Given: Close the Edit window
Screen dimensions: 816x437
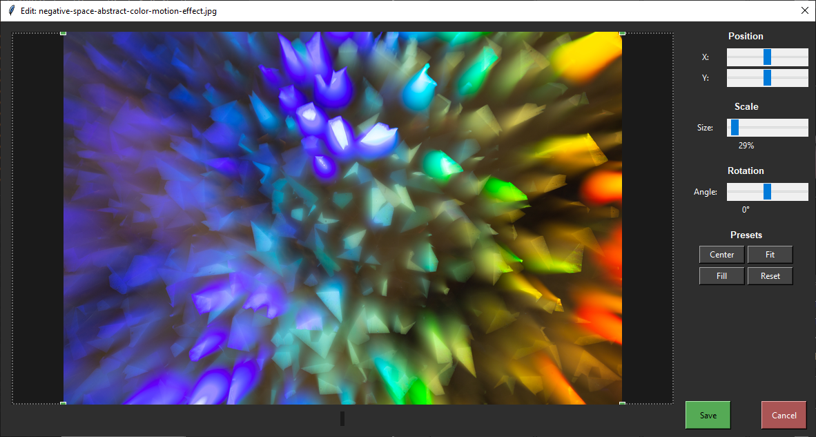Looking at the screenshot, I should (x=804, y=11).
